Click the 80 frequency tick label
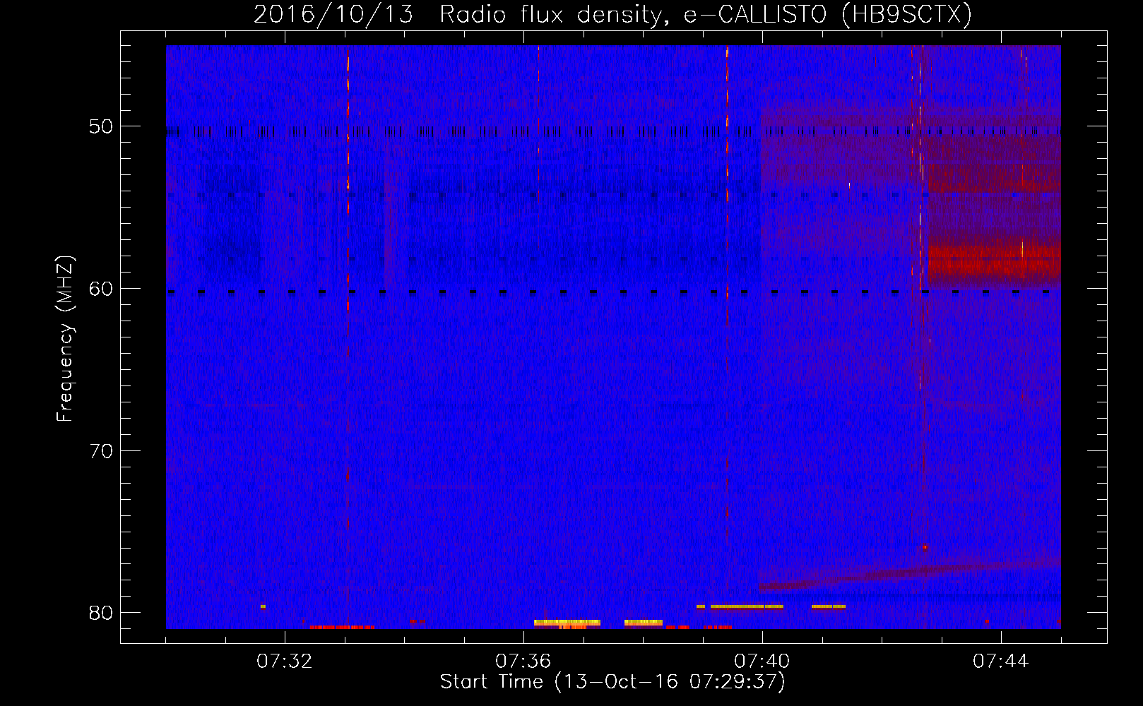This screenshot has width=1143, height=706. 101,612
